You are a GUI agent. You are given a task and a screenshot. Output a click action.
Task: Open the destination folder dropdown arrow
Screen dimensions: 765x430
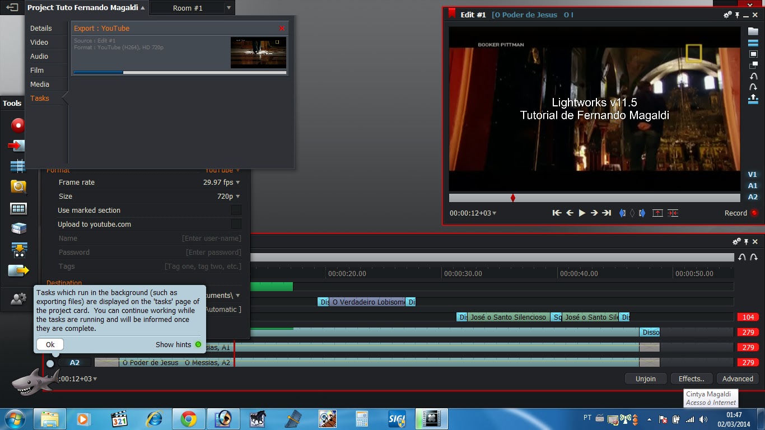(237, 295)
